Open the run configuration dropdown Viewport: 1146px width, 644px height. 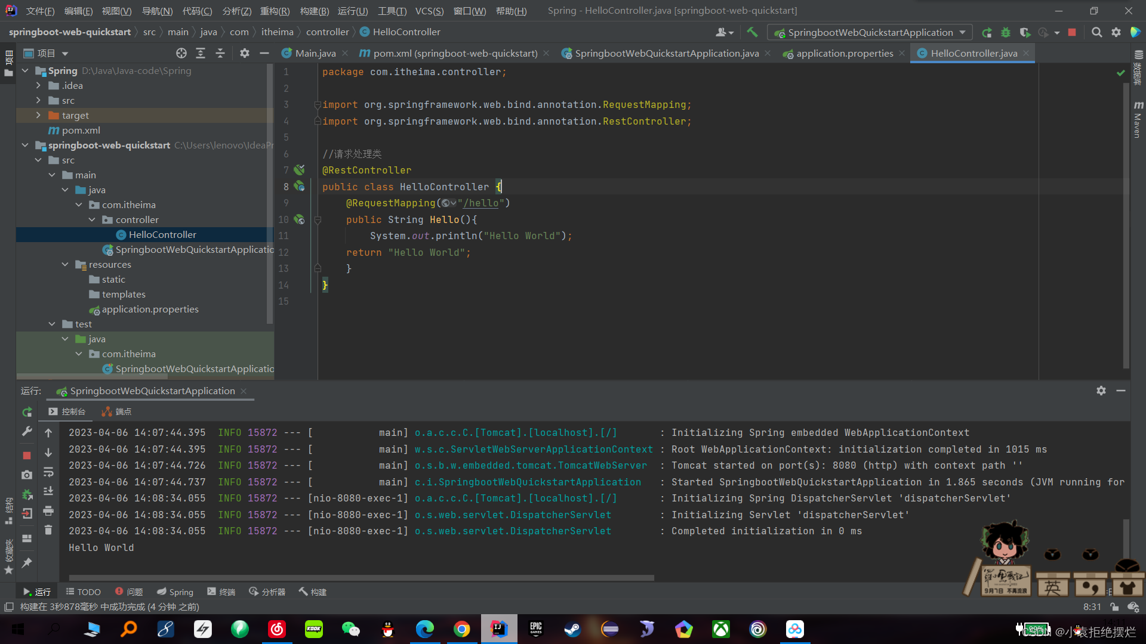870,32
